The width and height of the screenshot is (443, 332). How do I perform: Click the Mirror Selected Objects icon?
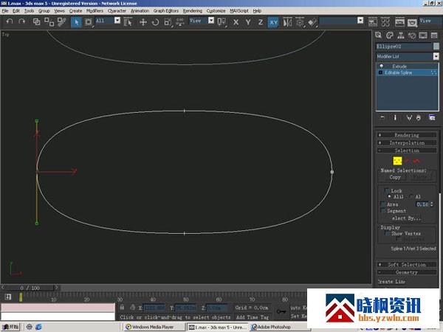click(287, 22)
